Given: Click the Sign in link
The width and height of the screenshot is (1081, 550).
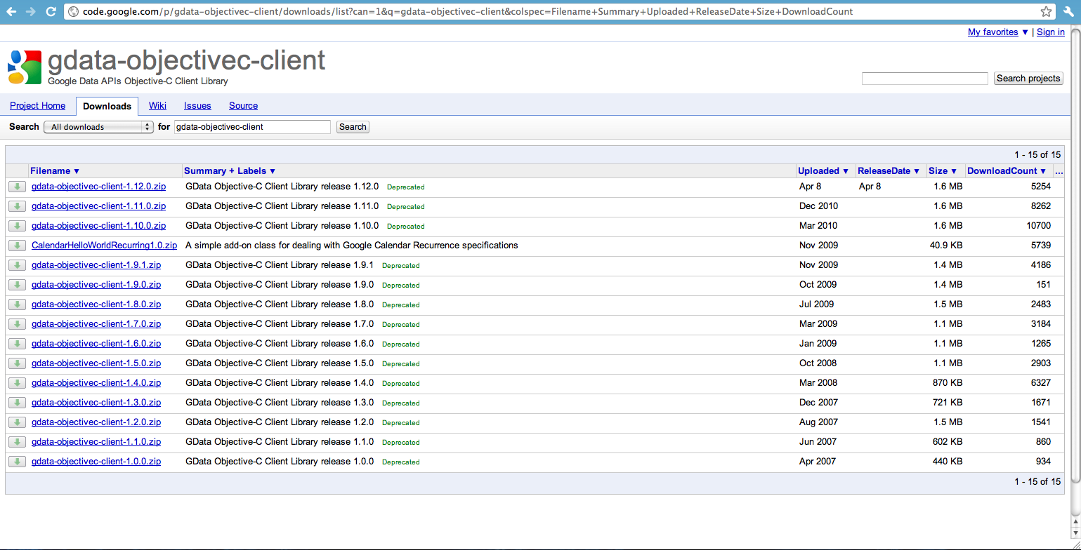Looking at the screenshot, I should tap(1051, 32).
